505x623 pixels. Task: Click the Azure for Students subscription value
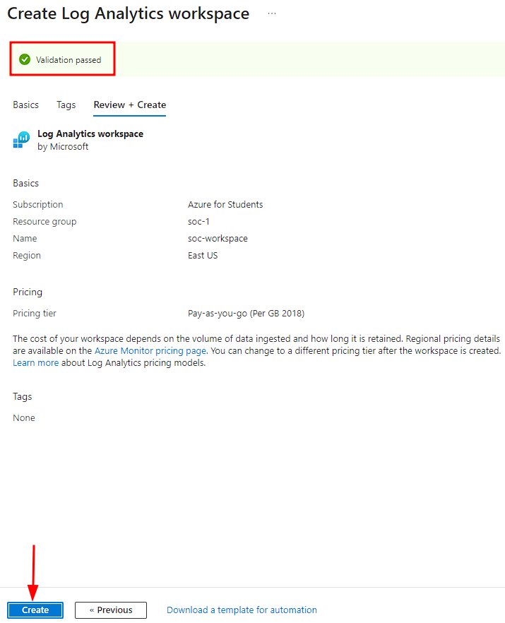click(x=225, y=205)
